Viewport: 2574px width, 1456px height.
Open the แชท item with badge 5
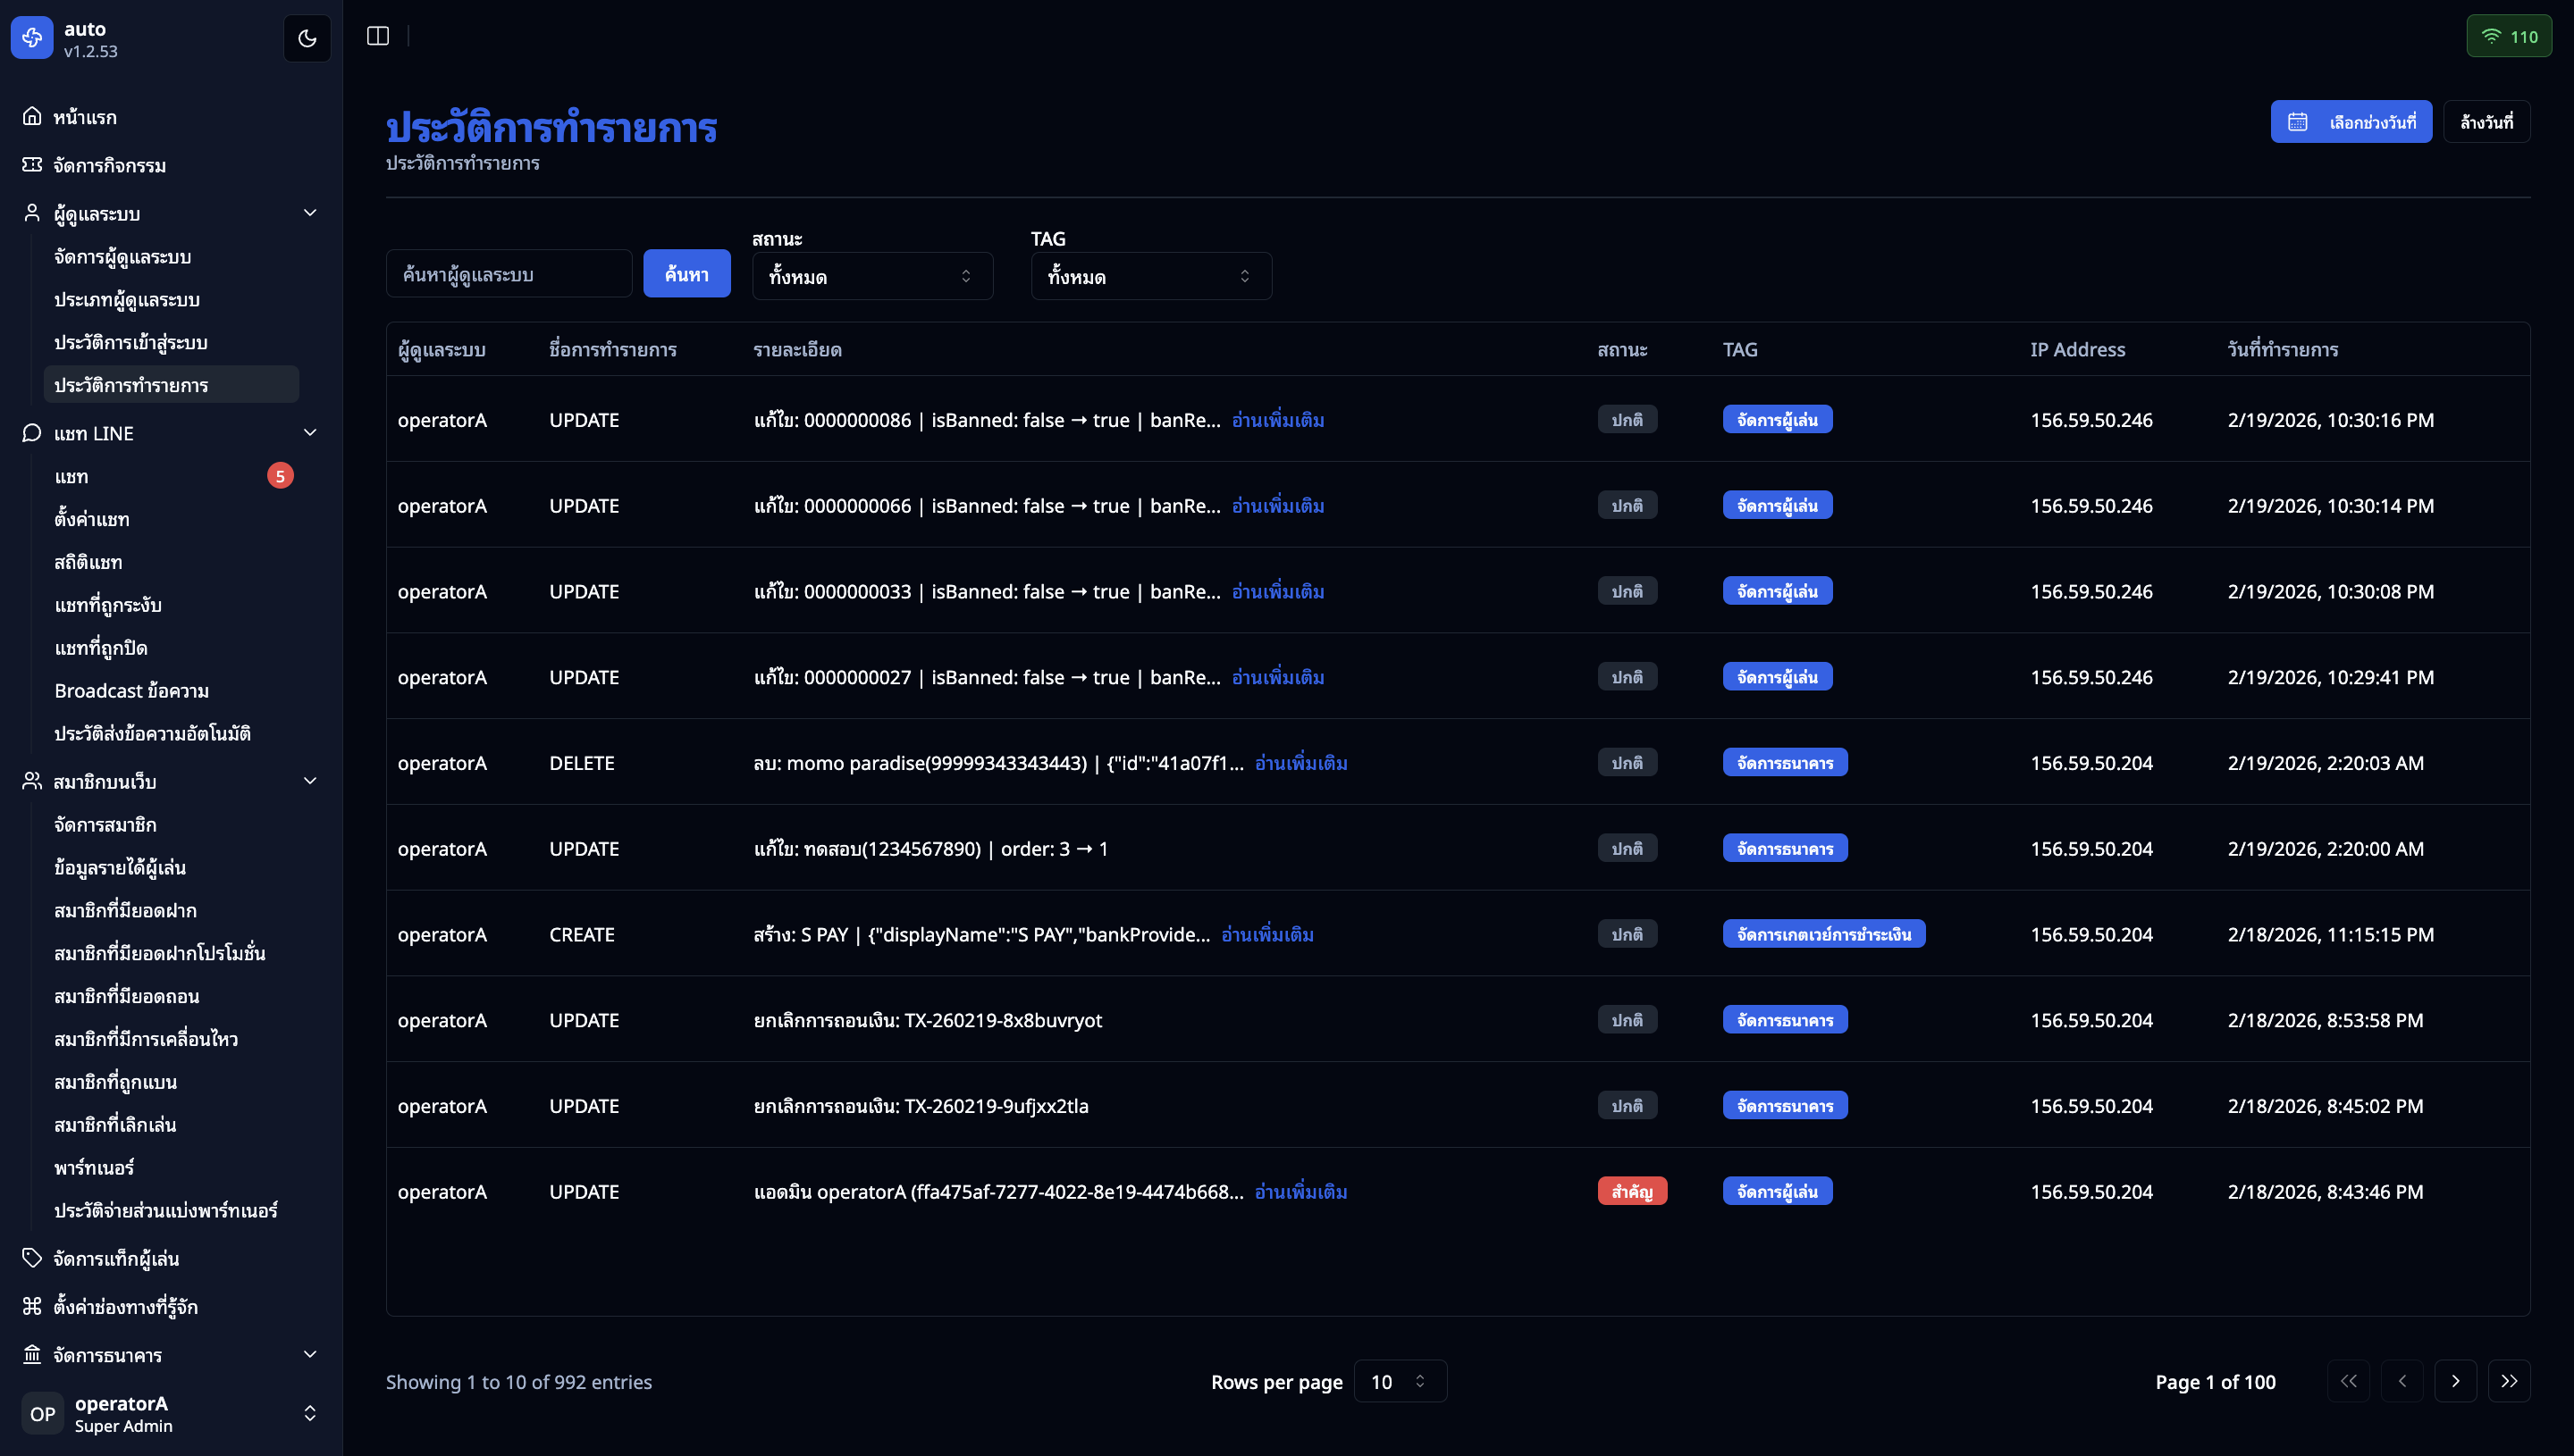pyautogui.click(x=72, y=476)
